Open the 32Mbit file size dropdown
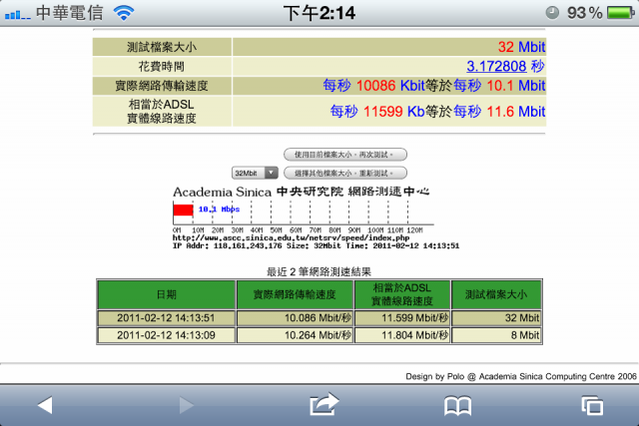This screenshot has height=426, width=639. pyautogui.click(x=255, y=173)
